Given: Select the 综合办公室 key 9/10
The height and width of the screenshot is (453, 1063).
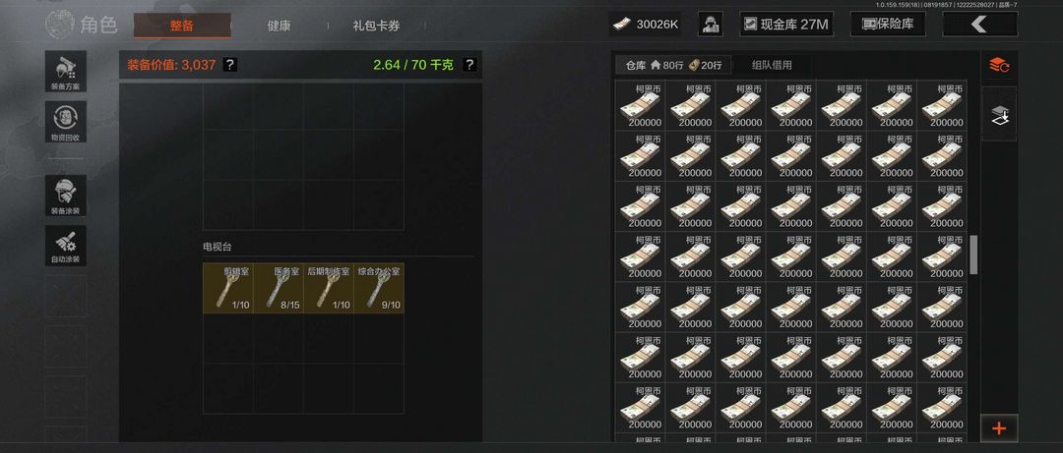Looking at the screenshot, I should pos(378,288).
